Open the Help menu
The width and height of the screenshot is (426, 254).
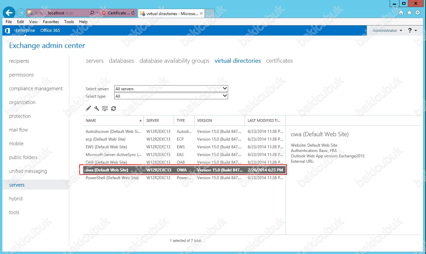83,22
